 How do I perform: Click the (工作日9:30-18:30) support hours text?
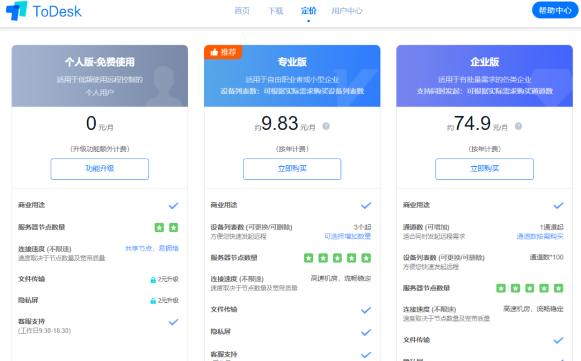click(45, 331)
